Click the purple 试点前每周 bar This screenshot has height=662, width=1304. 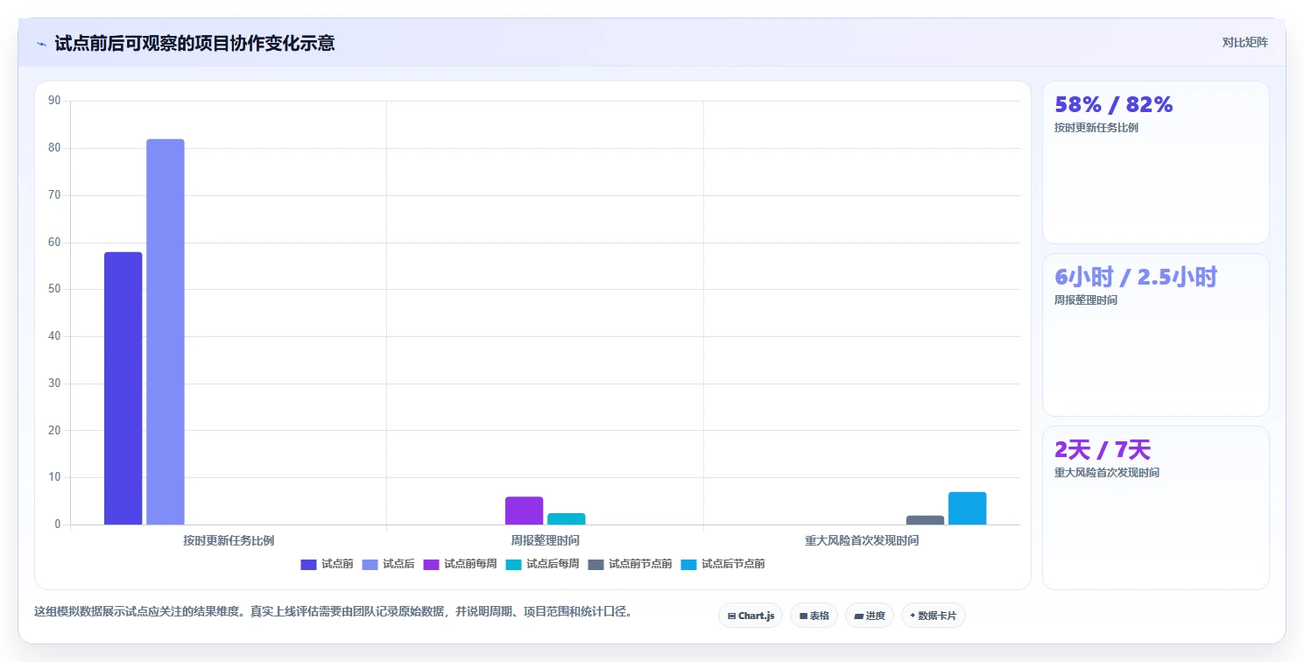pos(524,511)
